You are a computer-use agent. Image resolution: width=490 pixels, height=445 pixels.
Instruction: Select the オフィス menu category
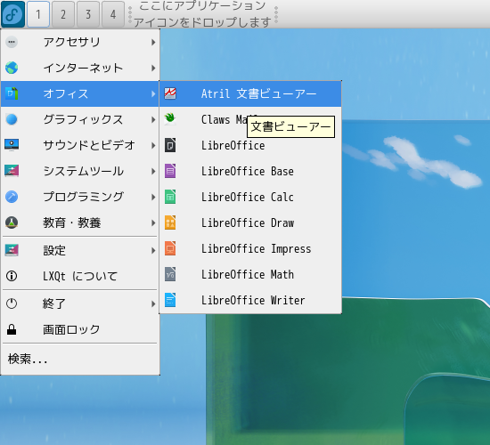80,93
